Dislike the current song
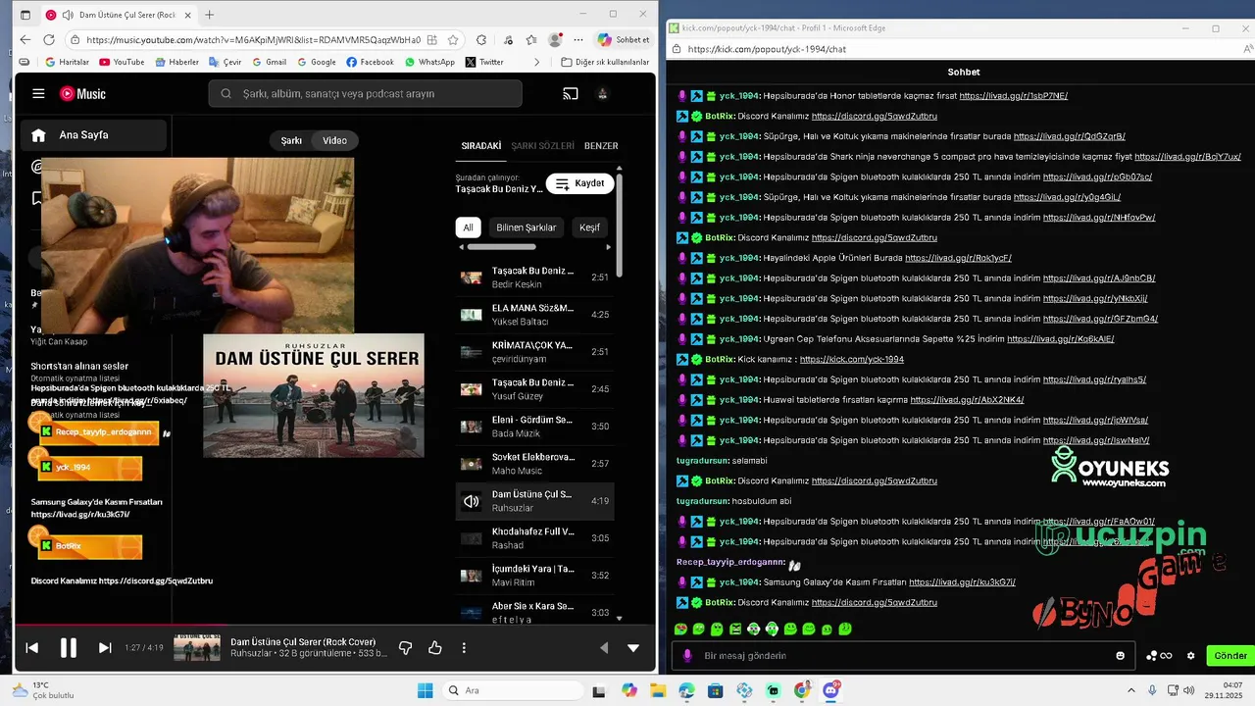 point(405,647)
